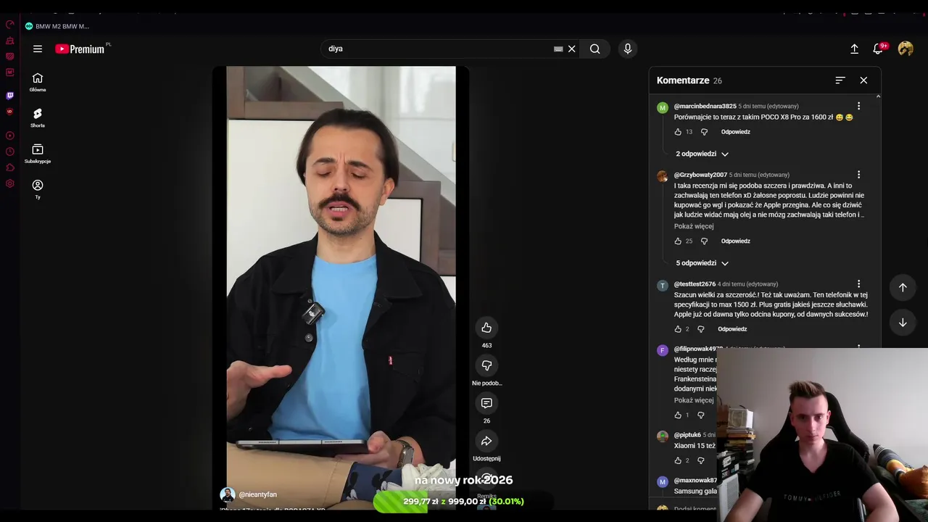Clear the search query with X
Viewport: 928px width, 522px height.
pyautogui.click(x=571, y=49)
